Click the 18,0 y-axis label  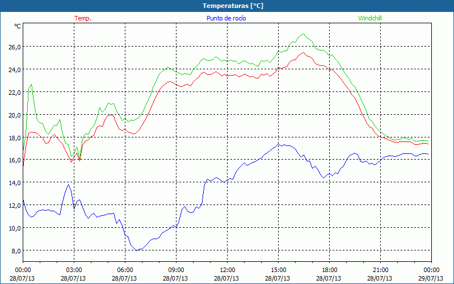click(x=15, y=137)
